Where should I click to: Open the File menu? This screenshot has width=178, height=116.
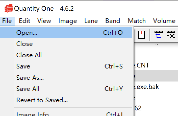7,21
